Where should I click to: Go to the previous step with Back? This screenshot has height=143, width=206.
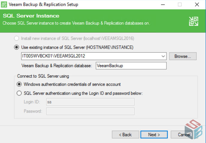tap(125, 135)
